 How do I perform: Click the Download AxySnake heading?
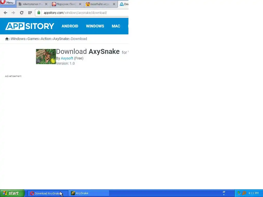click(88, 51)
